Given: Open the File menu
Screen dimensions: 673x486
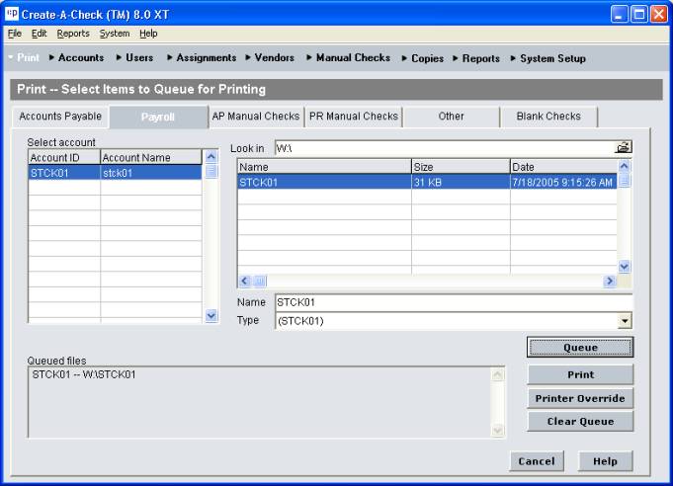Looking at the screenshot, I should (x=14, y=34).
